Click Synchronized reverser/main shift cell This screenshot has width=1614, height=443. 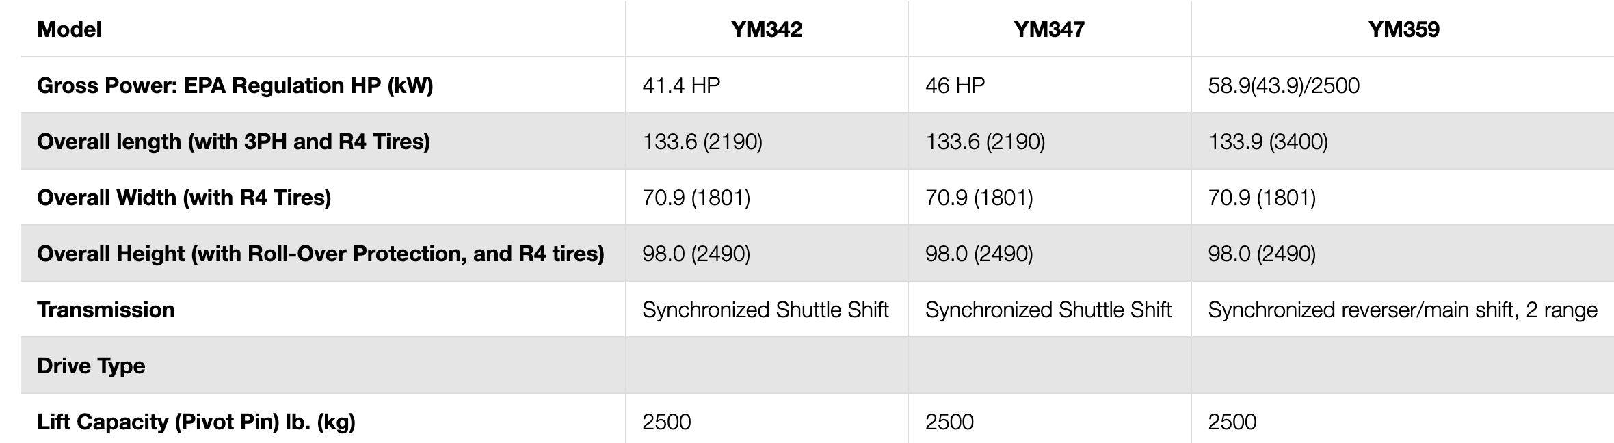[1403, 310]
